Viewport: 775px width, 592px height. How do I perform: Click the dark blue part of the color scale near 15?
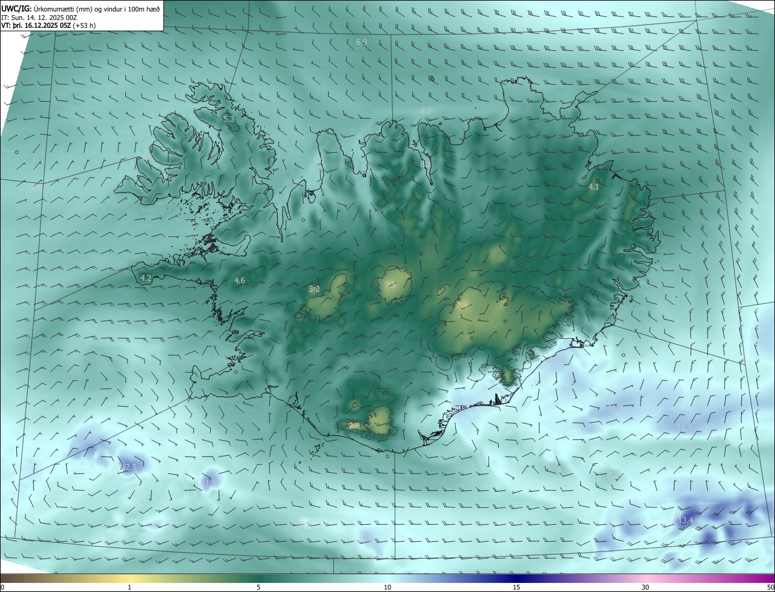[516, 578]
